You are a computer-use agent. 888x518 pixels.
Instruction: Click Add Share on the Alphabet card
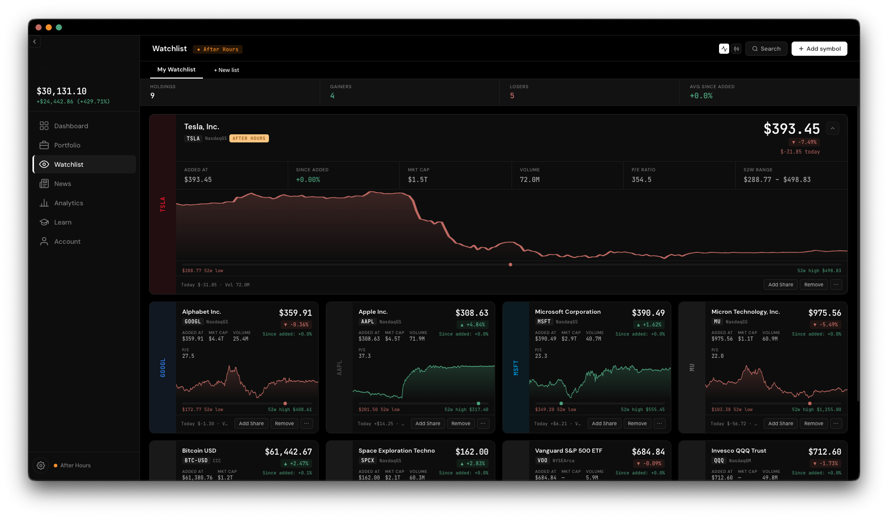[x=251, y=424]
